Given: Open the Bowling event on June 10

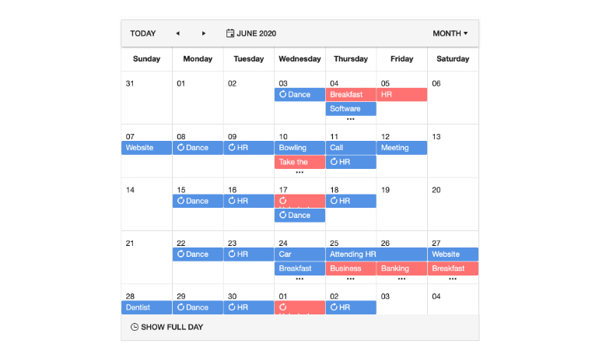Looking at the screenshot, I should (x=299, y=148).
